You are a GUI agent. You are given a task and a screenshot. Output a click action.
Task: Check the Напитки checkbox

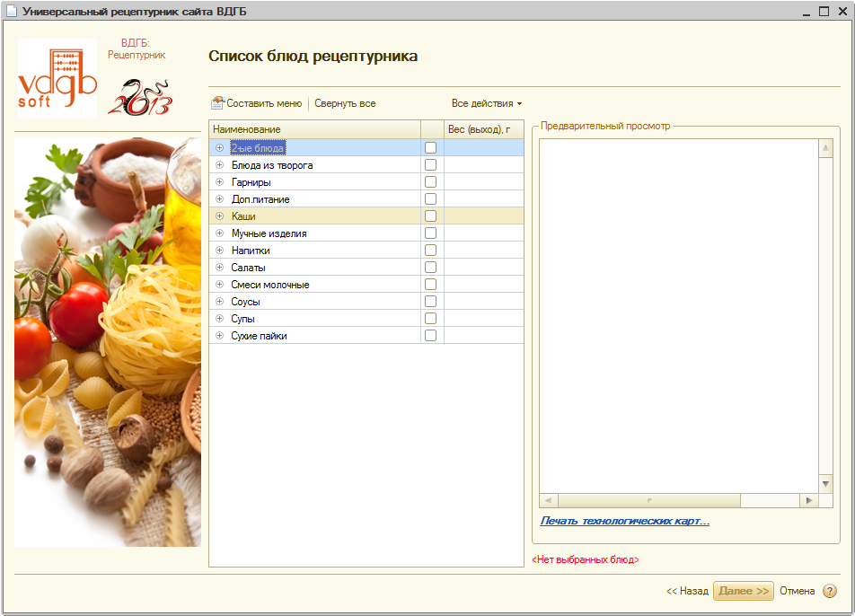[x=430, y=251]
